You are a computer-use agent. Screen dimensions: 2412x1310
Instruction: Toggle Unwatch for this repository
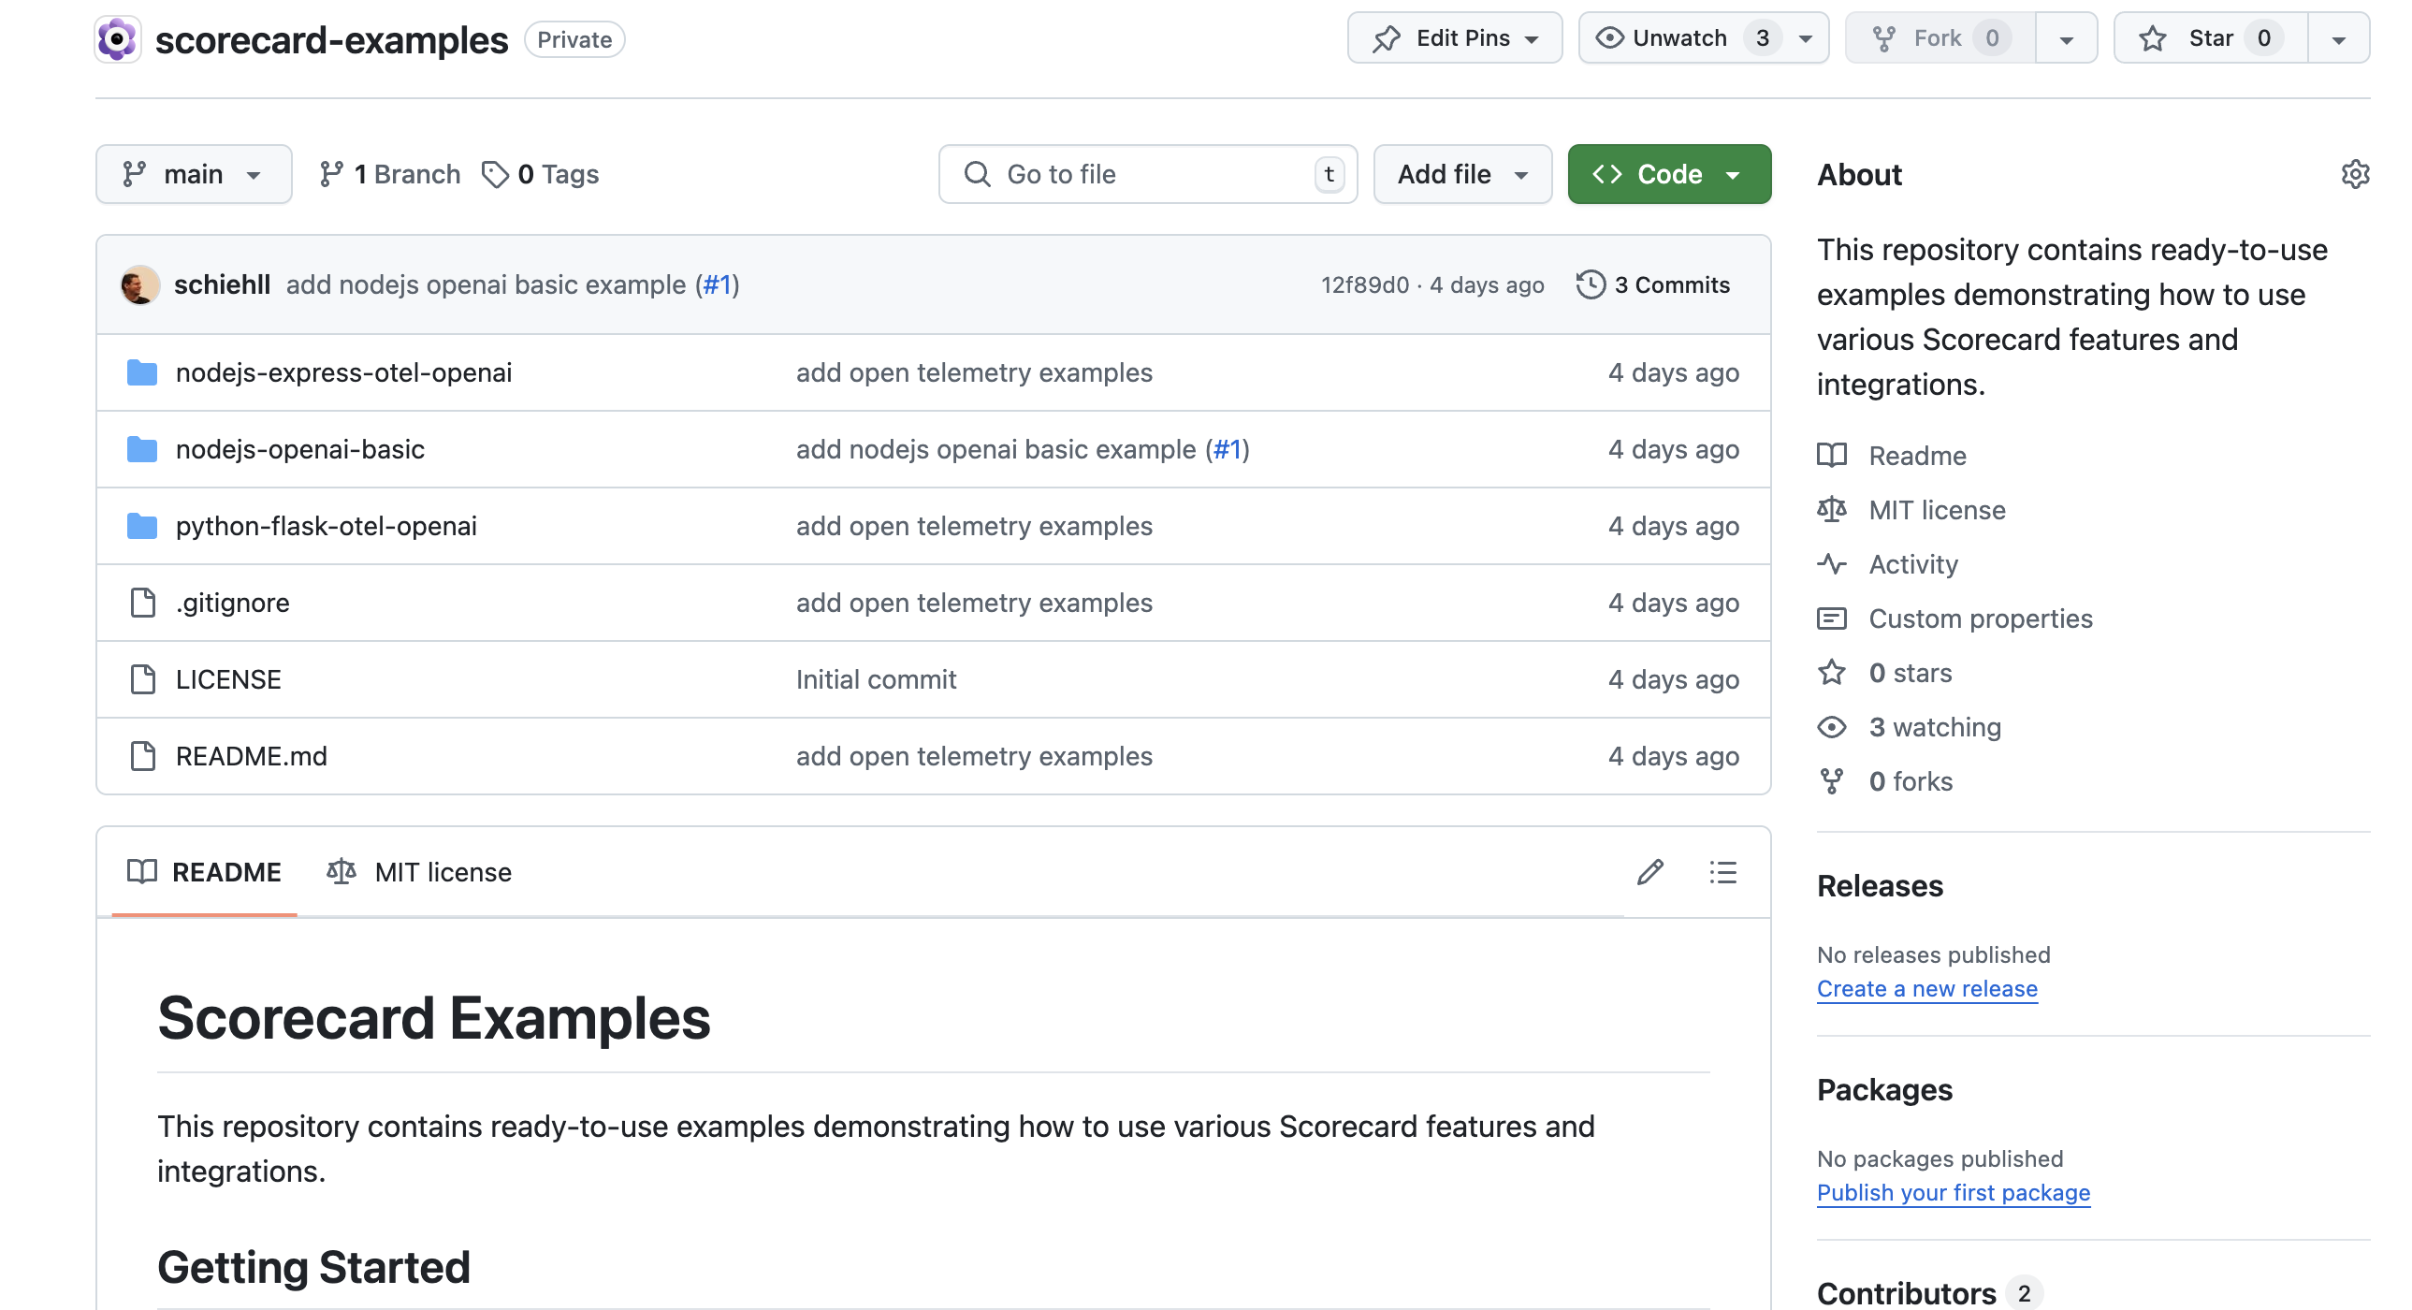click(x=1679, y=38)
